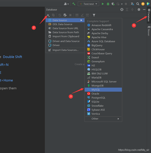This screenshot has width=151, height=153.
Task: Open the query console icon in the Database toolbar
Action: 87,15
